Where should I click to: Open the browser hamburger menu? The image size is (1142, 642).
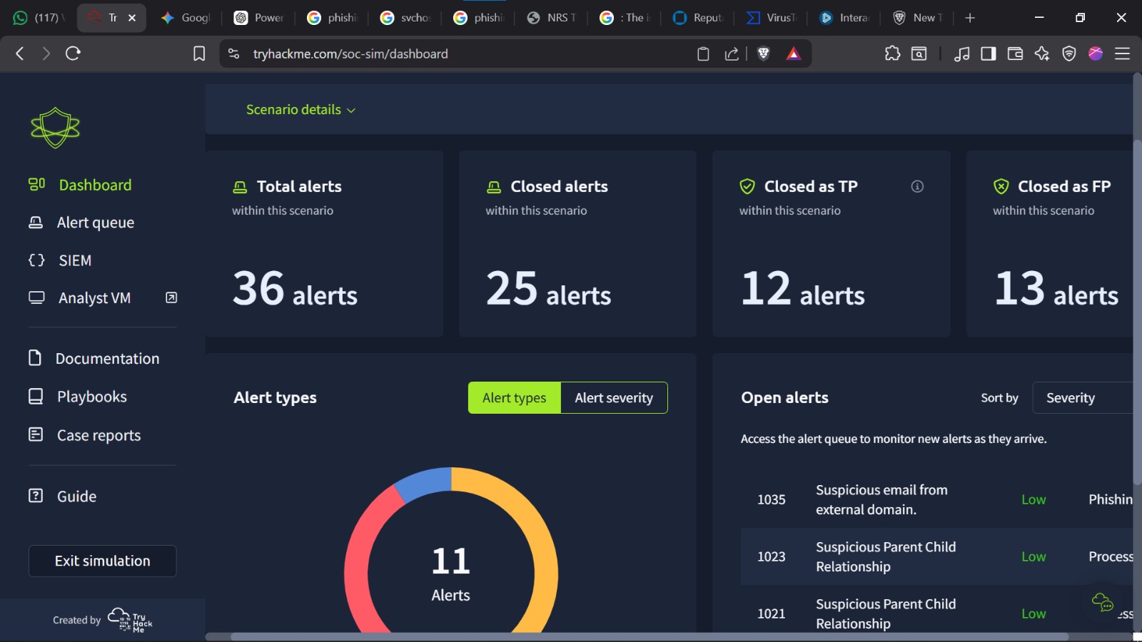tap(1122, 53)
